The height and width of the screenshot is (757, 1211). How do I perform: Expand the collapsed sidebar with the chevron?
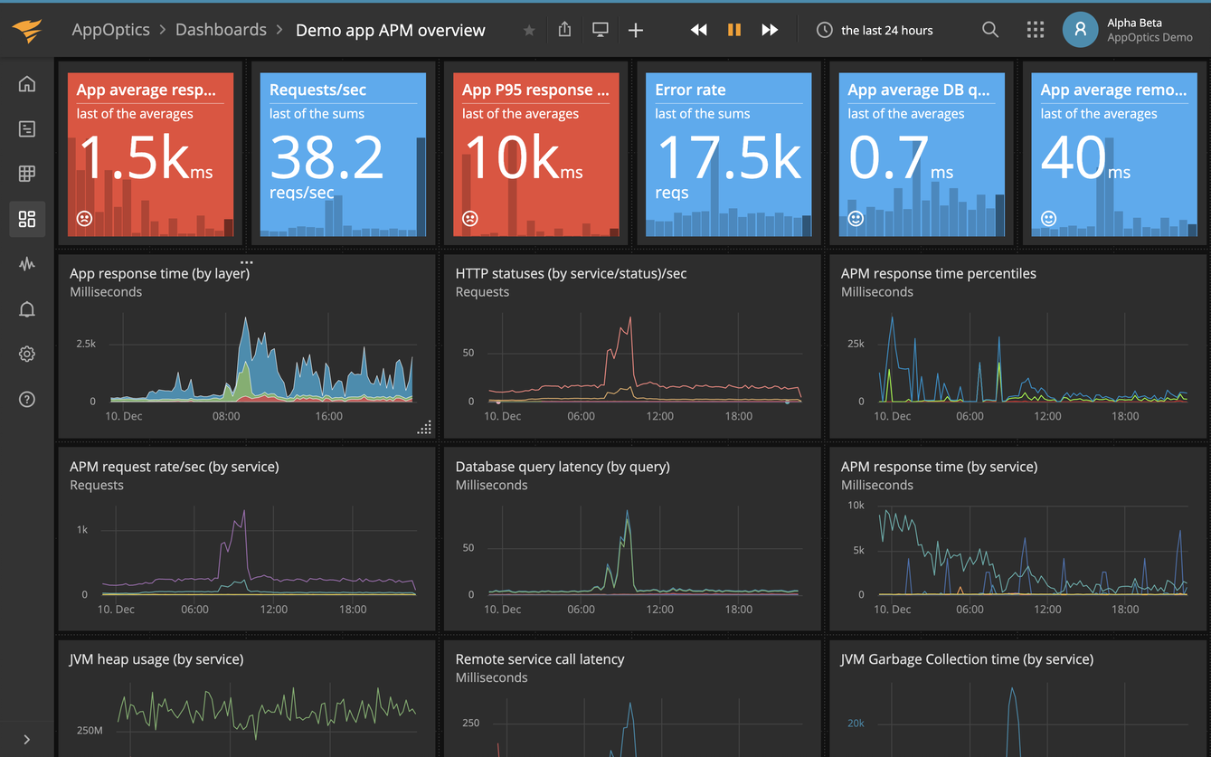point(26,738)
